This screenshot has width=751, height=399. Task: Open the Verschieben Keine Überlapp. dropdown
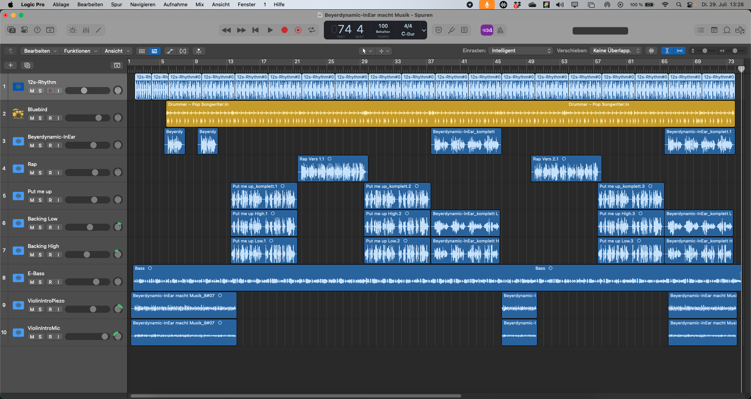coord(616,51)
